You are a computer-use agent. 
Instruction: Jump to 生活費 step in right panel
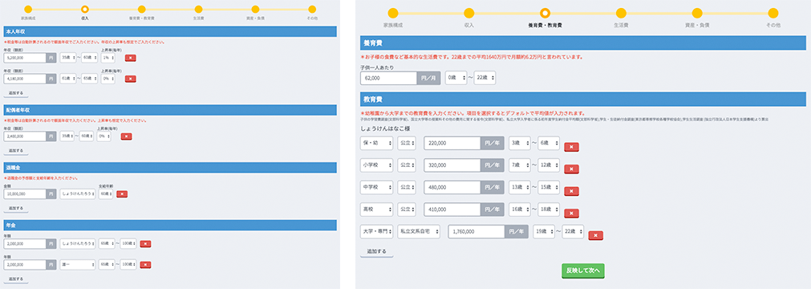[x=621, y=14]
